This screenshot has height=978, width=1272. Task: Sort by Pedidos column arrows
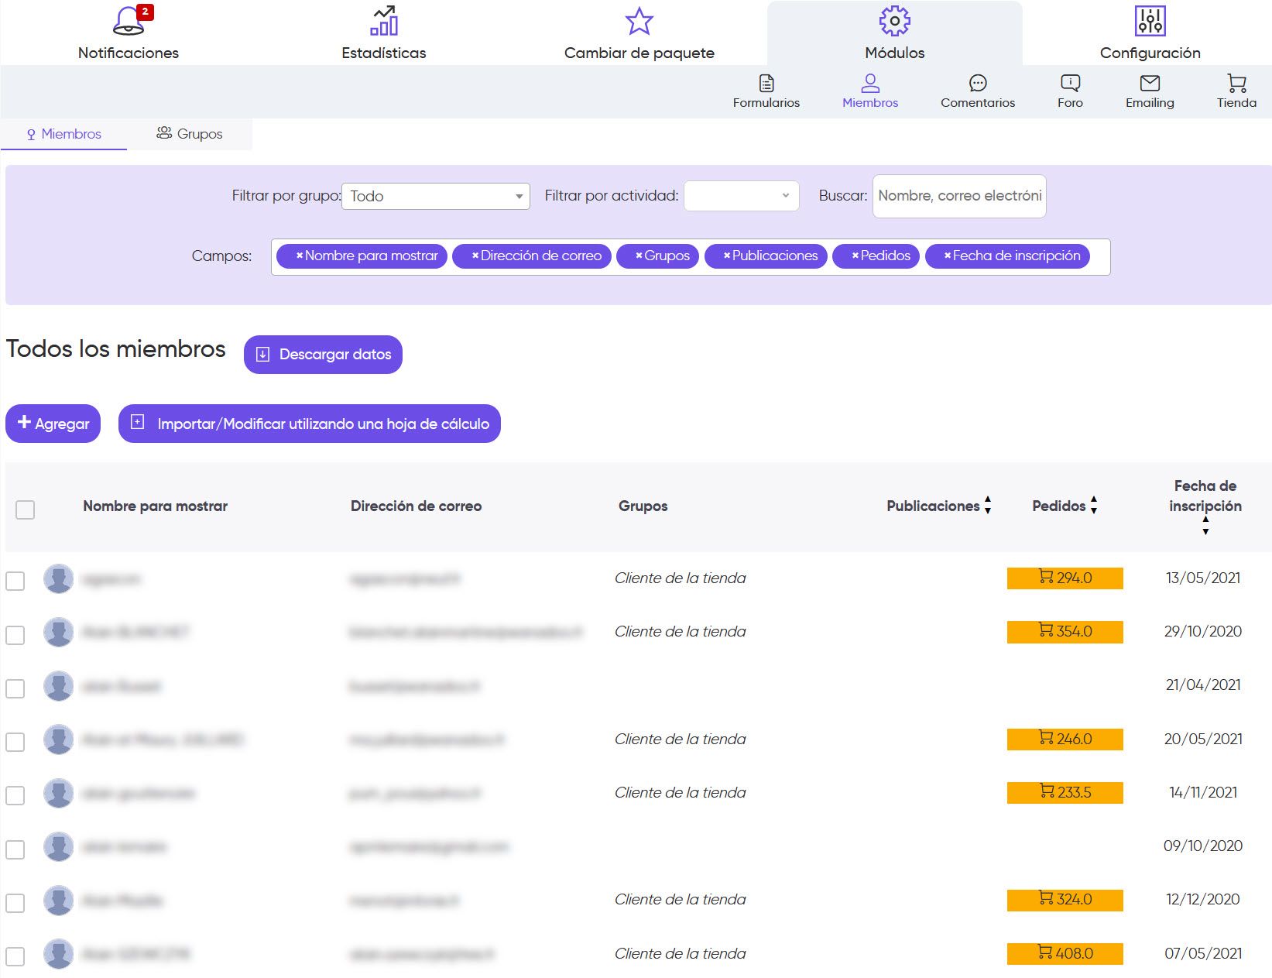(1094, 505)
